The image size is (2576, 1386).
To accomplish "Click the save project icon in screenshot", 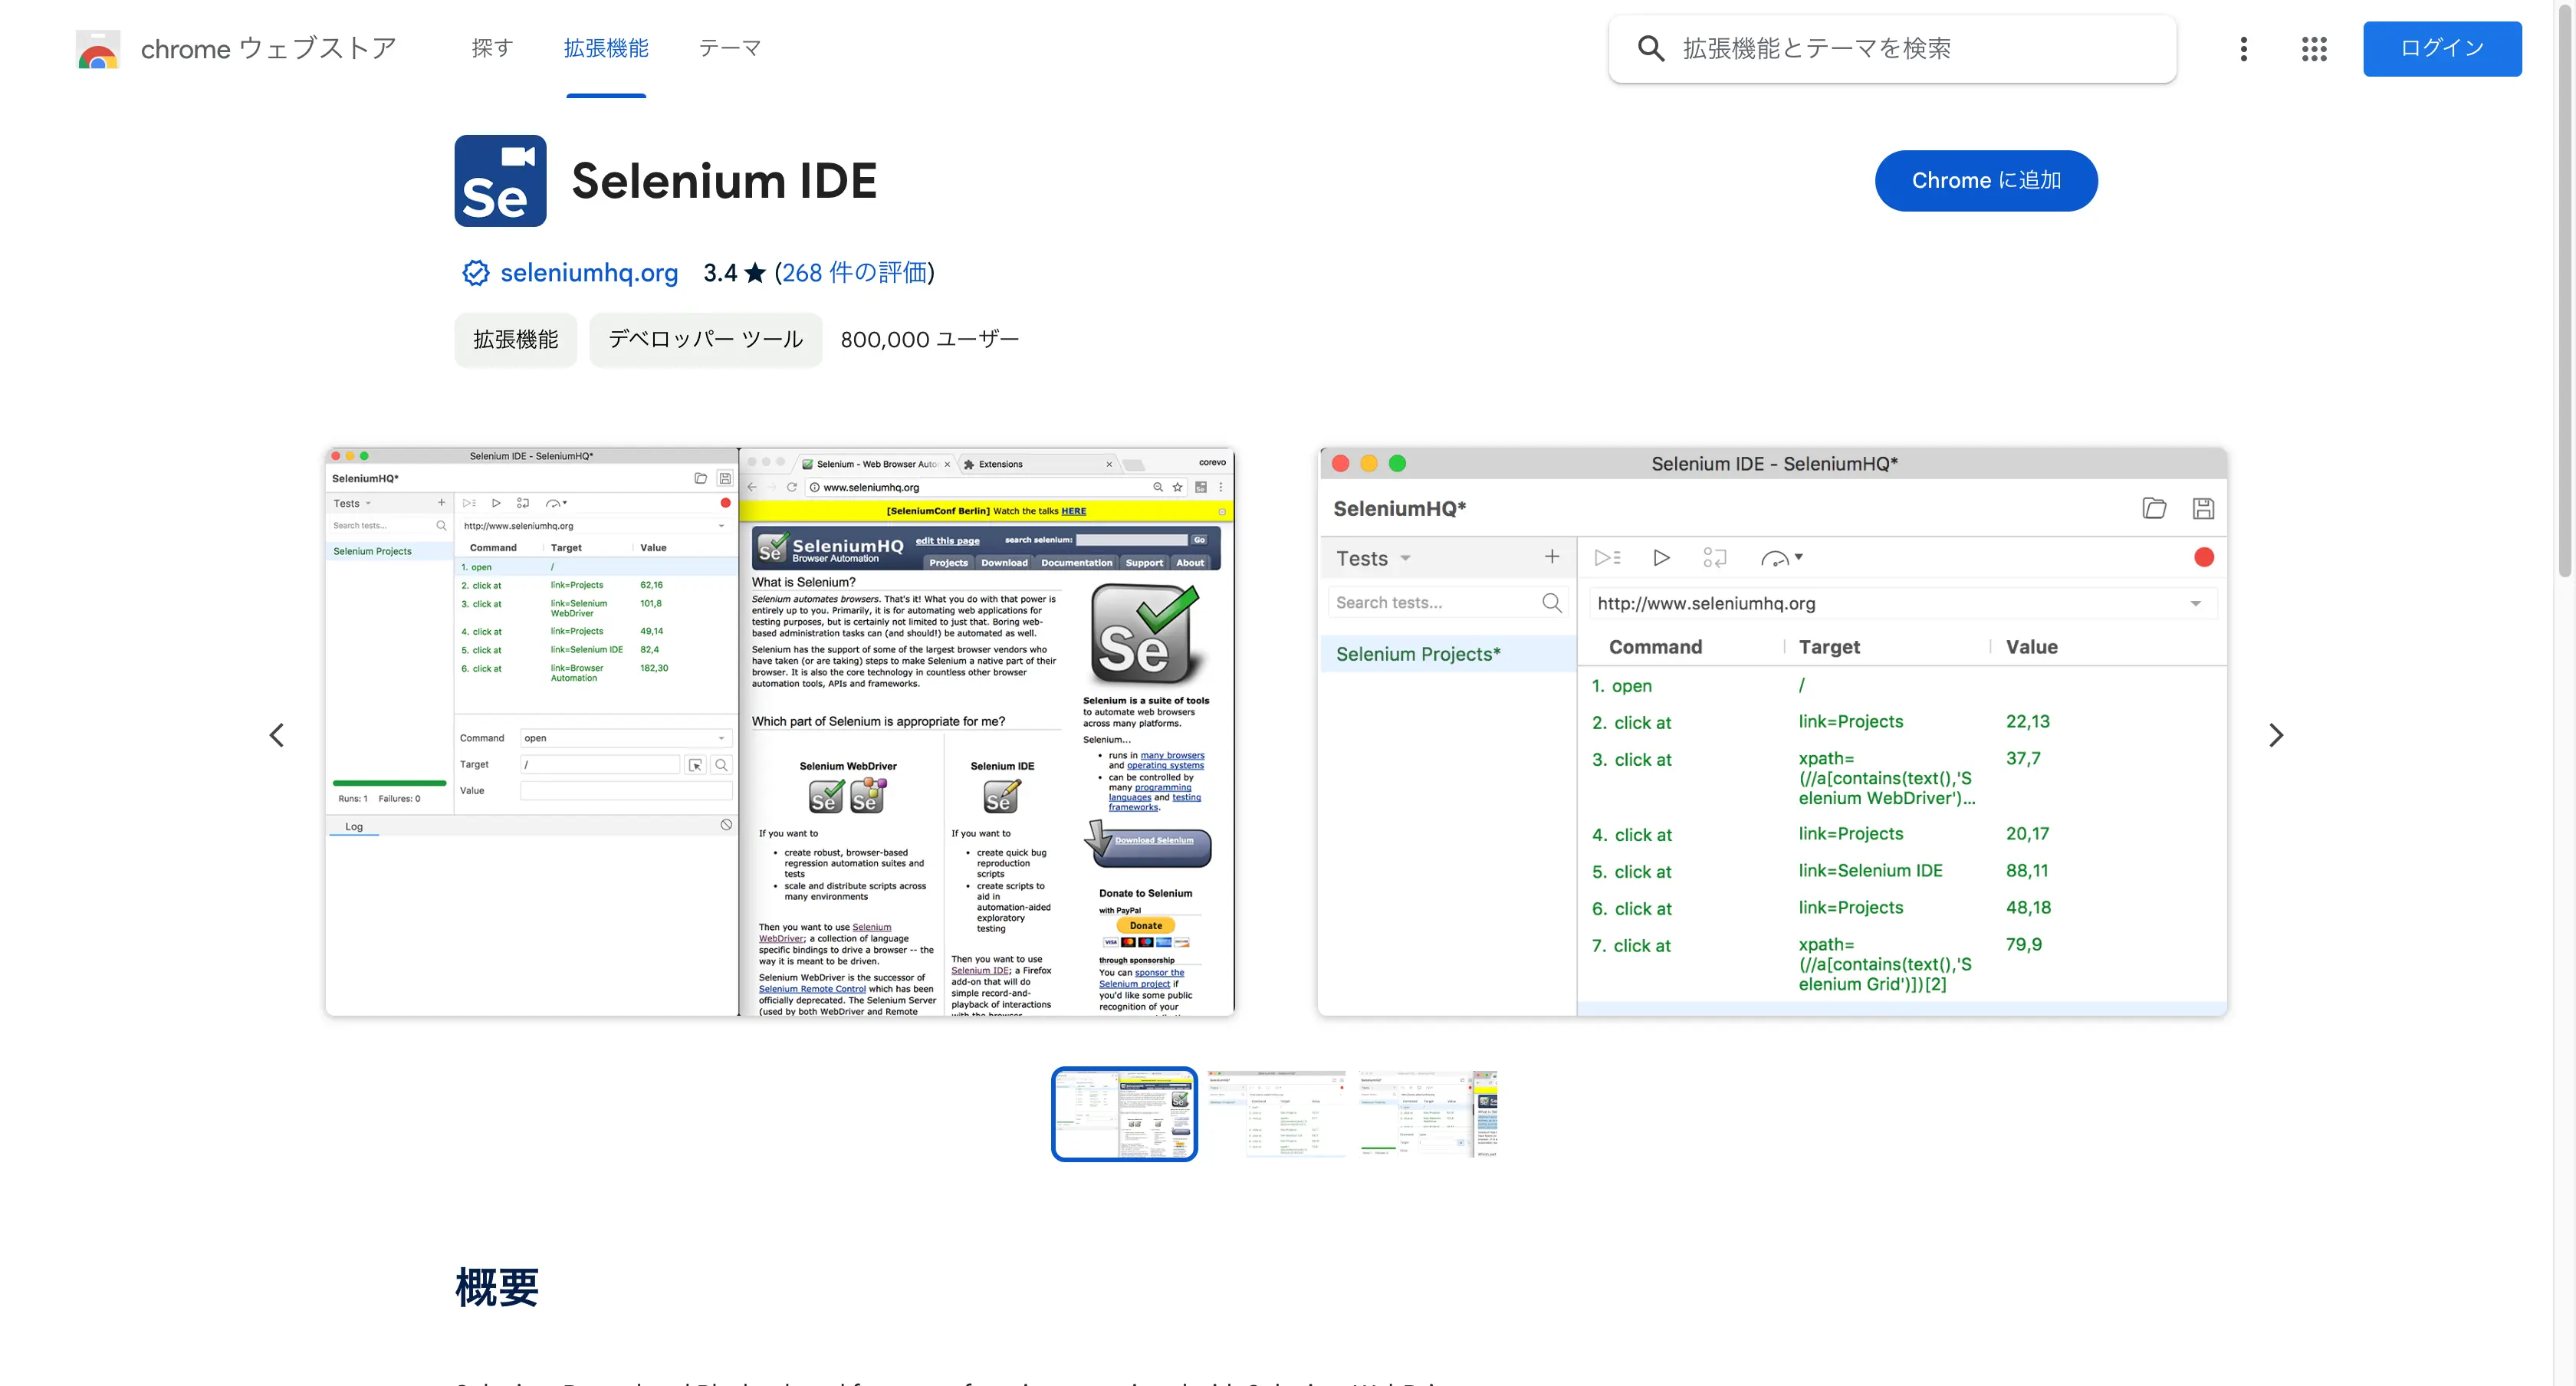I will point(2202,509).
